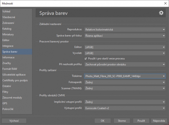Screen dimensions: 169x125
Task: Click the Výchozí button
Action: click(x=14, y=121)
